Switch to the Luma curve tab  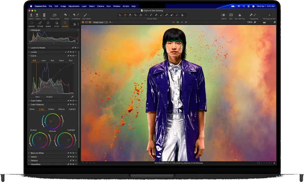[x=43, y=61]
